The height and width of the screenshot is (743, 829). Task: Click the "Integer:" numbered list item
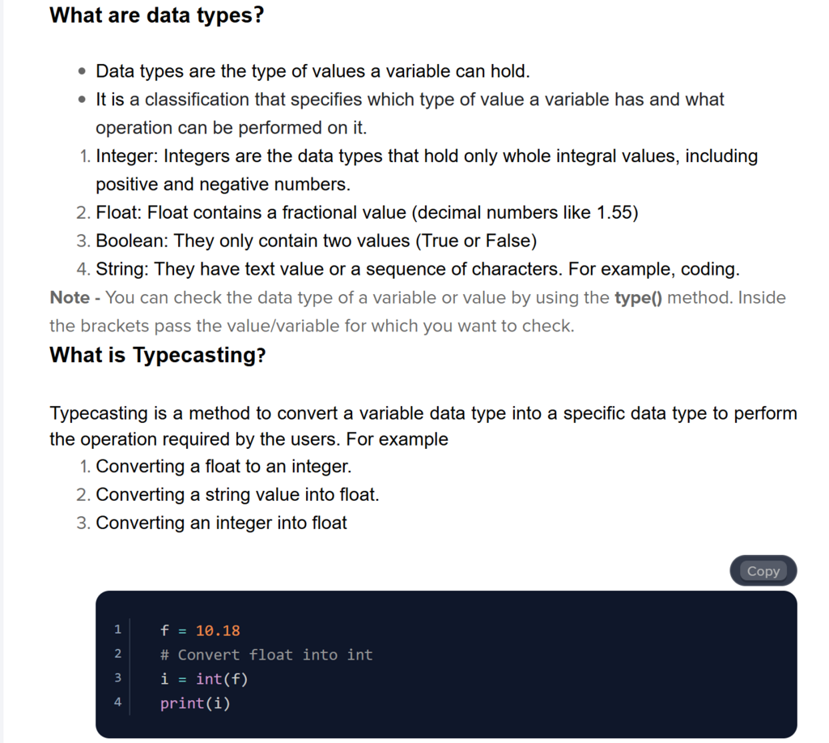pyautogui.click(x=427, y=156)
